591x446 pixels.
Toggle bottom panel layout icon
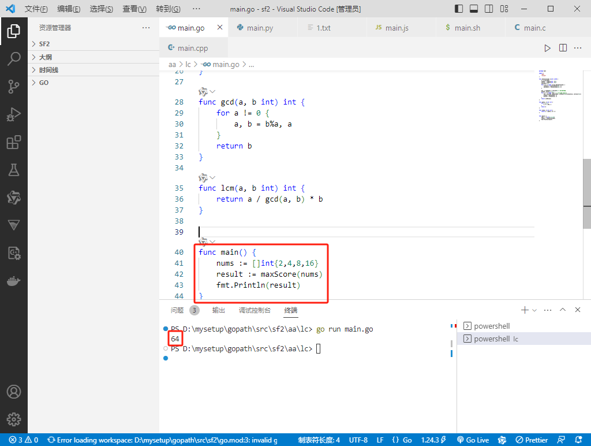[474, 9]
